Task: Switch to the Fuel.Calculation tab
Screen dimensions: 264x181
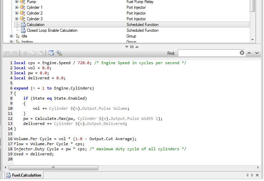Action: pos(24,175)
